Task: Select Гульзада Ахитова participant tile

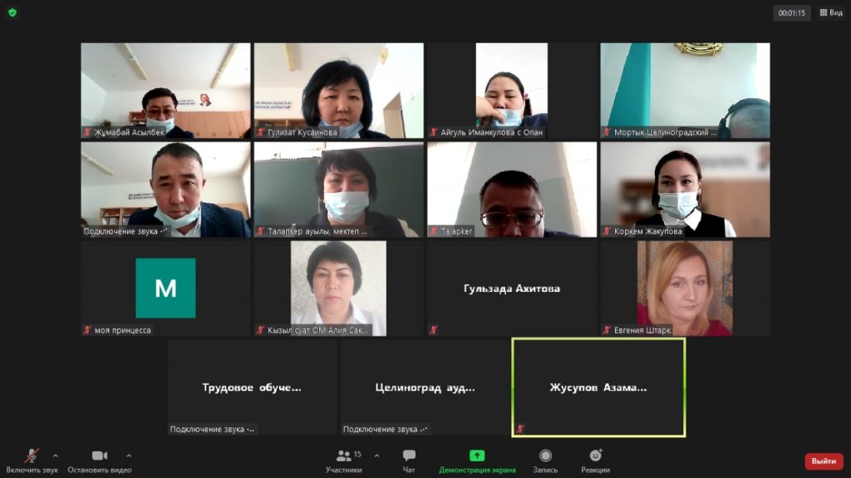Action: (x=512, y=288)
